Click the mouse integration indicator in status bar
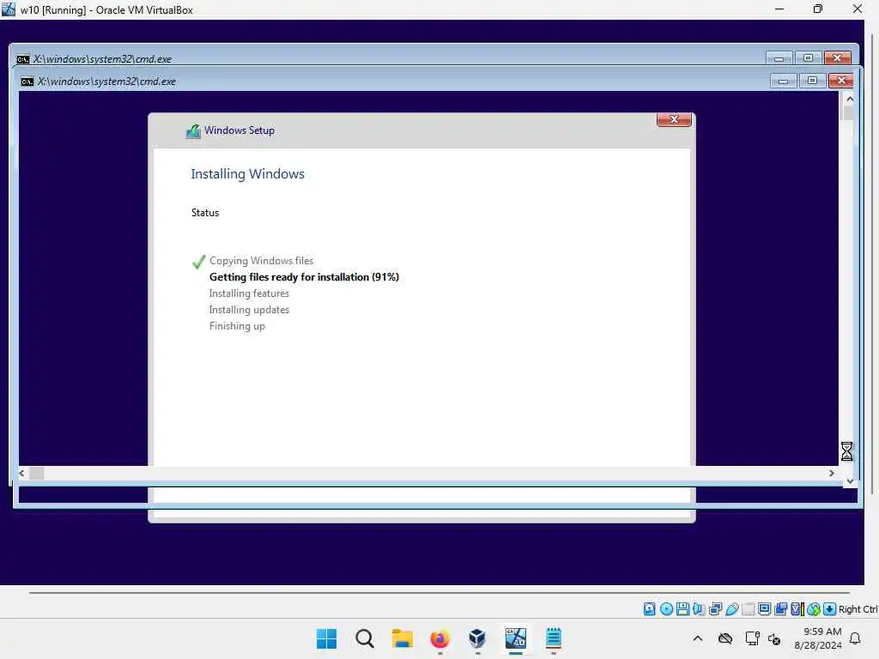879x659 pixels. point(814,609)
